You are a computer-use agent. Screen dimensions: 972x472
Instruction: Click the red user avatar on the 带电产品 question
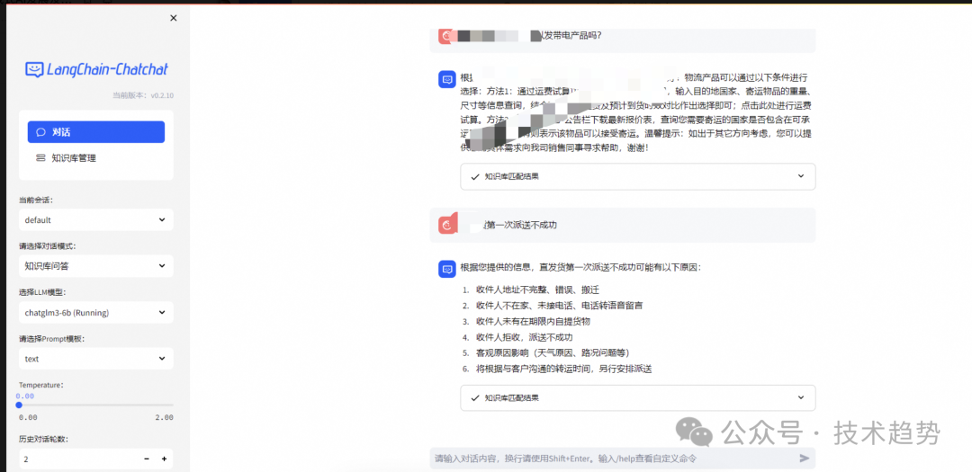click(447, 35)
